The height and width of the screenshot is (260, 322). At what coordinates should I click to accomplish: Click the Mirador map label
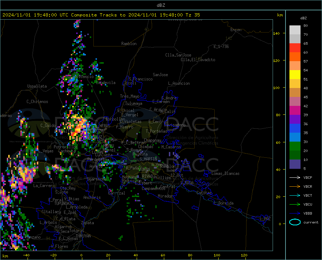click(x=165, y=196)
